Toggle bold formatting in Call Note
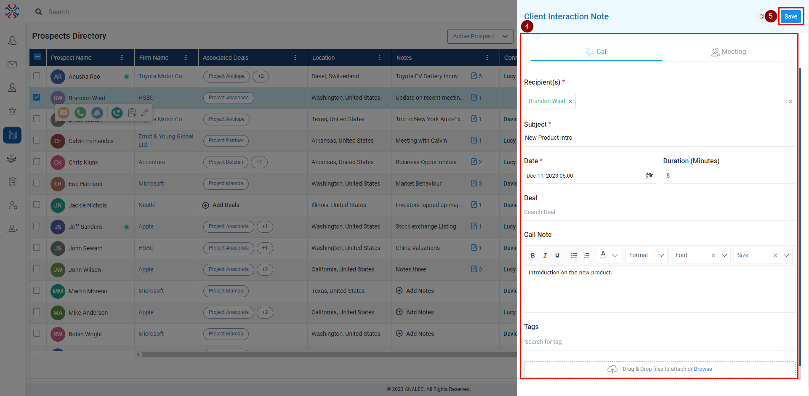This screenshot has height=396, width=809. [x=533, y=255]
